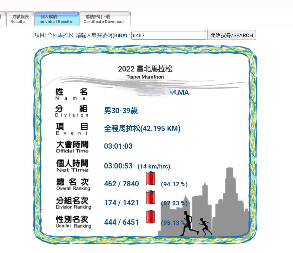Viewport: 293px width, 253px height.
Task: Click the child runner silhouette
Action: pyautogui.click(x=205, y=226)
